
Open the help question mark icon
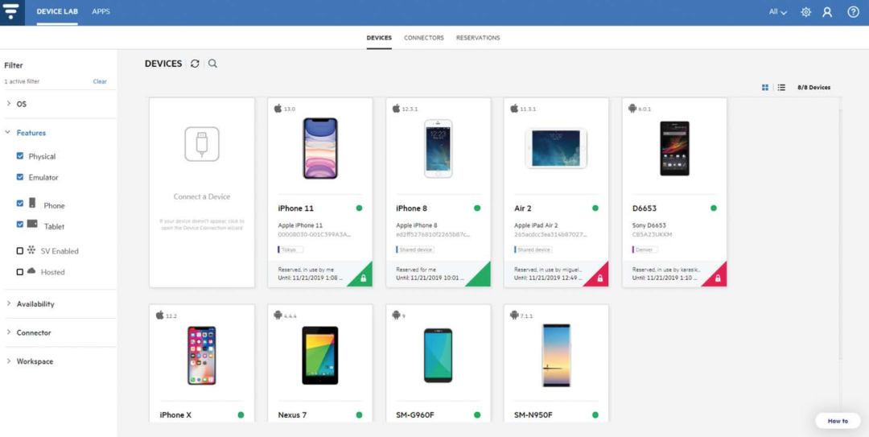(853, 12)
